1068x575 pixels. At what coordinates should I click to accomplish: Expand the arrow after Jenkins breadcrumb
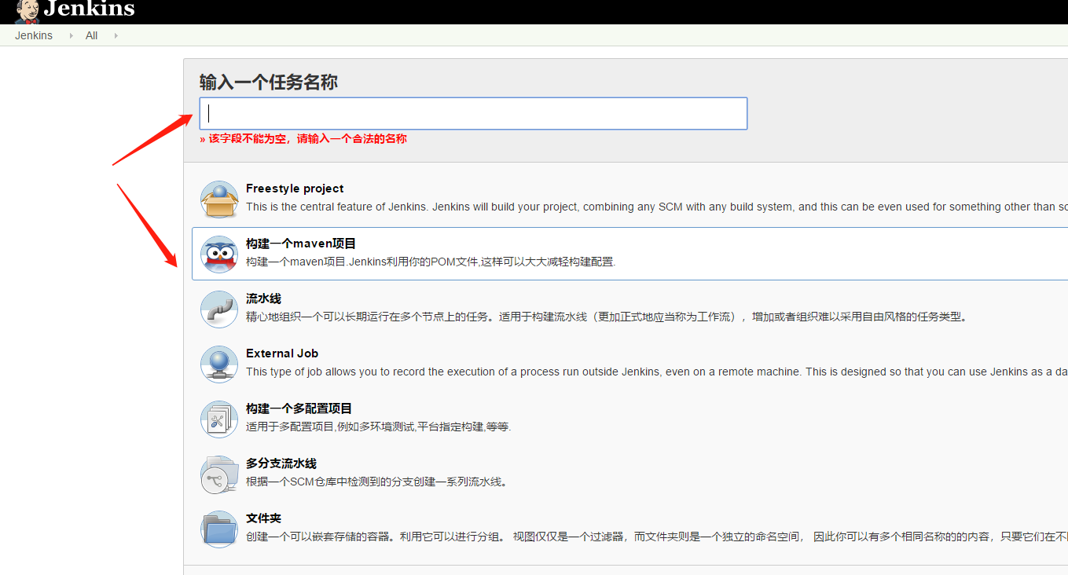click(x=70, y=35)
